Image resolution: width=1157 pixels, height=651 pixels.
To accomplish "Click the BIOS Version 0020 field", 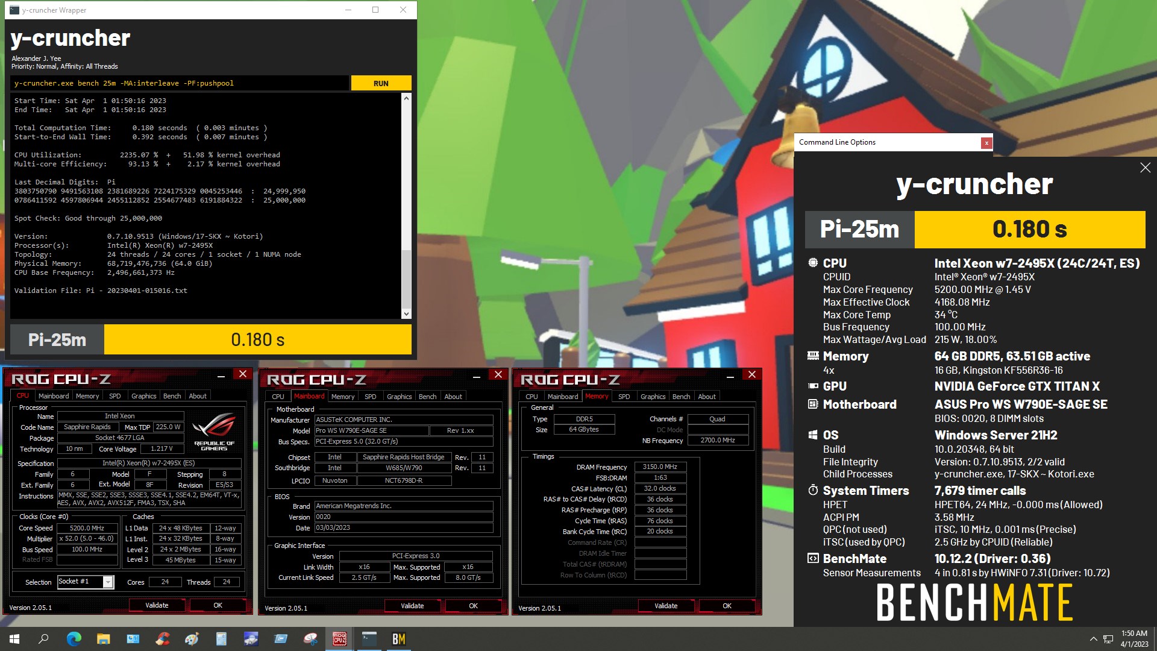I will pos(404,517).
